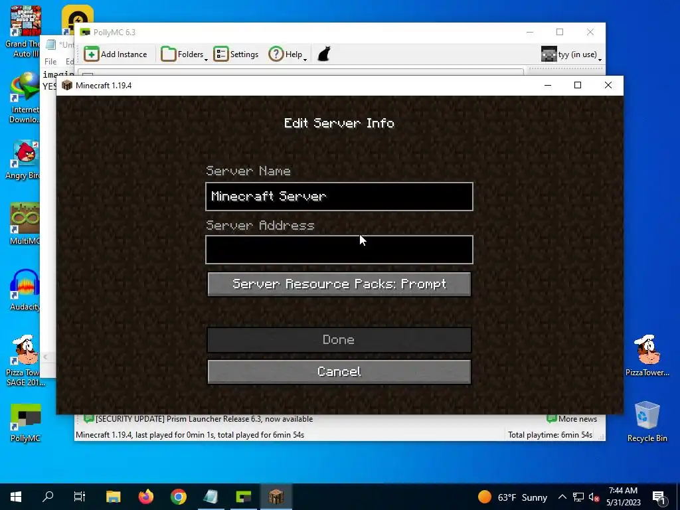Open PollyMC desktop shortcut
The width and height of the screenshot is (680, 510).
(x=25, y=423)
